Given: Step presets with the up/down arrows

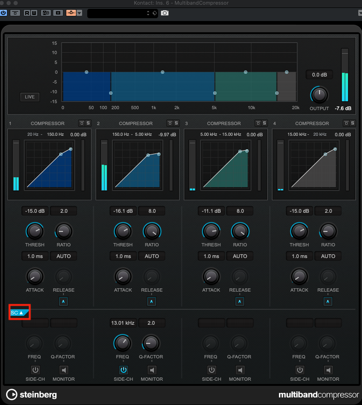Looking at the screenshot, I should click(148, 13).
